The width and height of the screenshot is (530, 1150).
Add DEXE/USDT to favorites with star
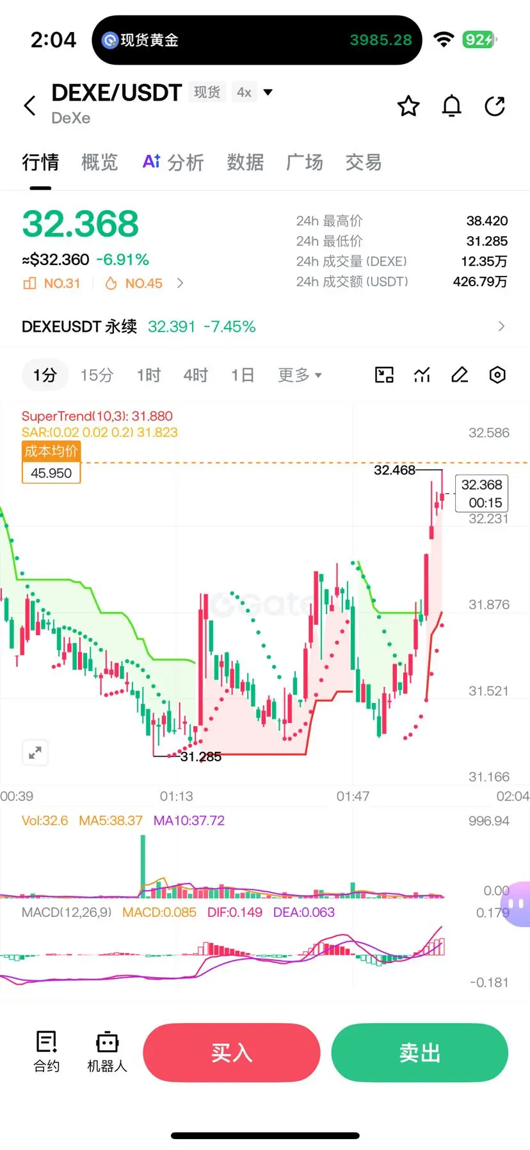click(408, 106)
